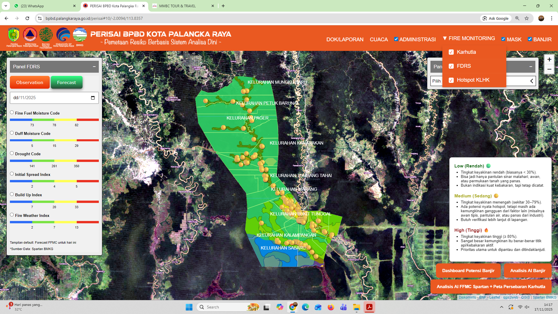Open File Explorer from the taskbar
558x314 pixels.
(x=356, y=307)
